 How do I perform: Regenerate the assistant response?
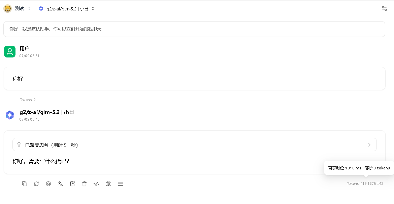(36, 184)
